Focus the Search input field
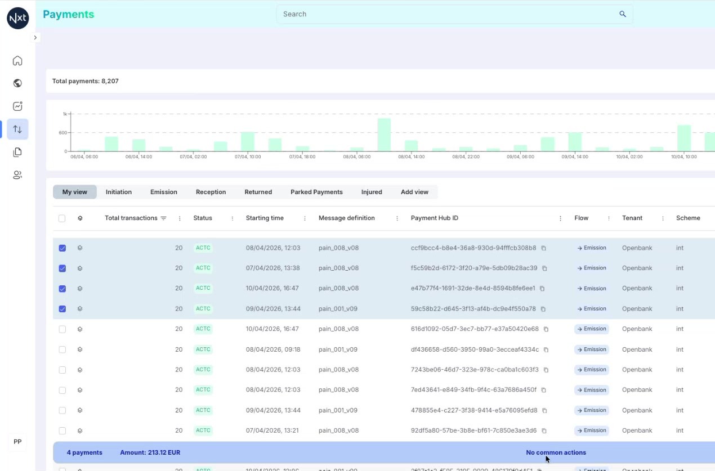The width and height of the screenshot is (715, 471). pos(454,14)
